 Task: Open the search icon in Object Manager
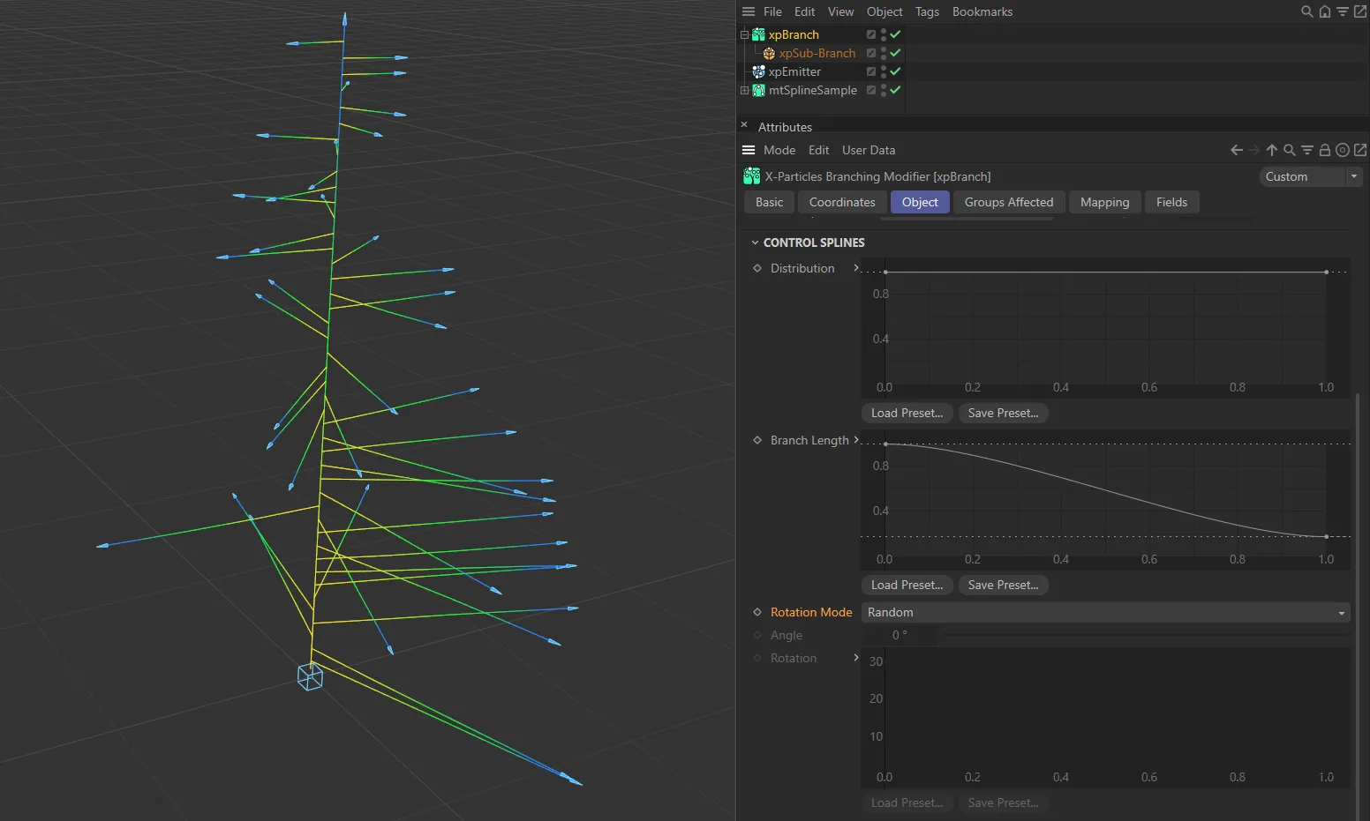click(x=1306, y=11)
